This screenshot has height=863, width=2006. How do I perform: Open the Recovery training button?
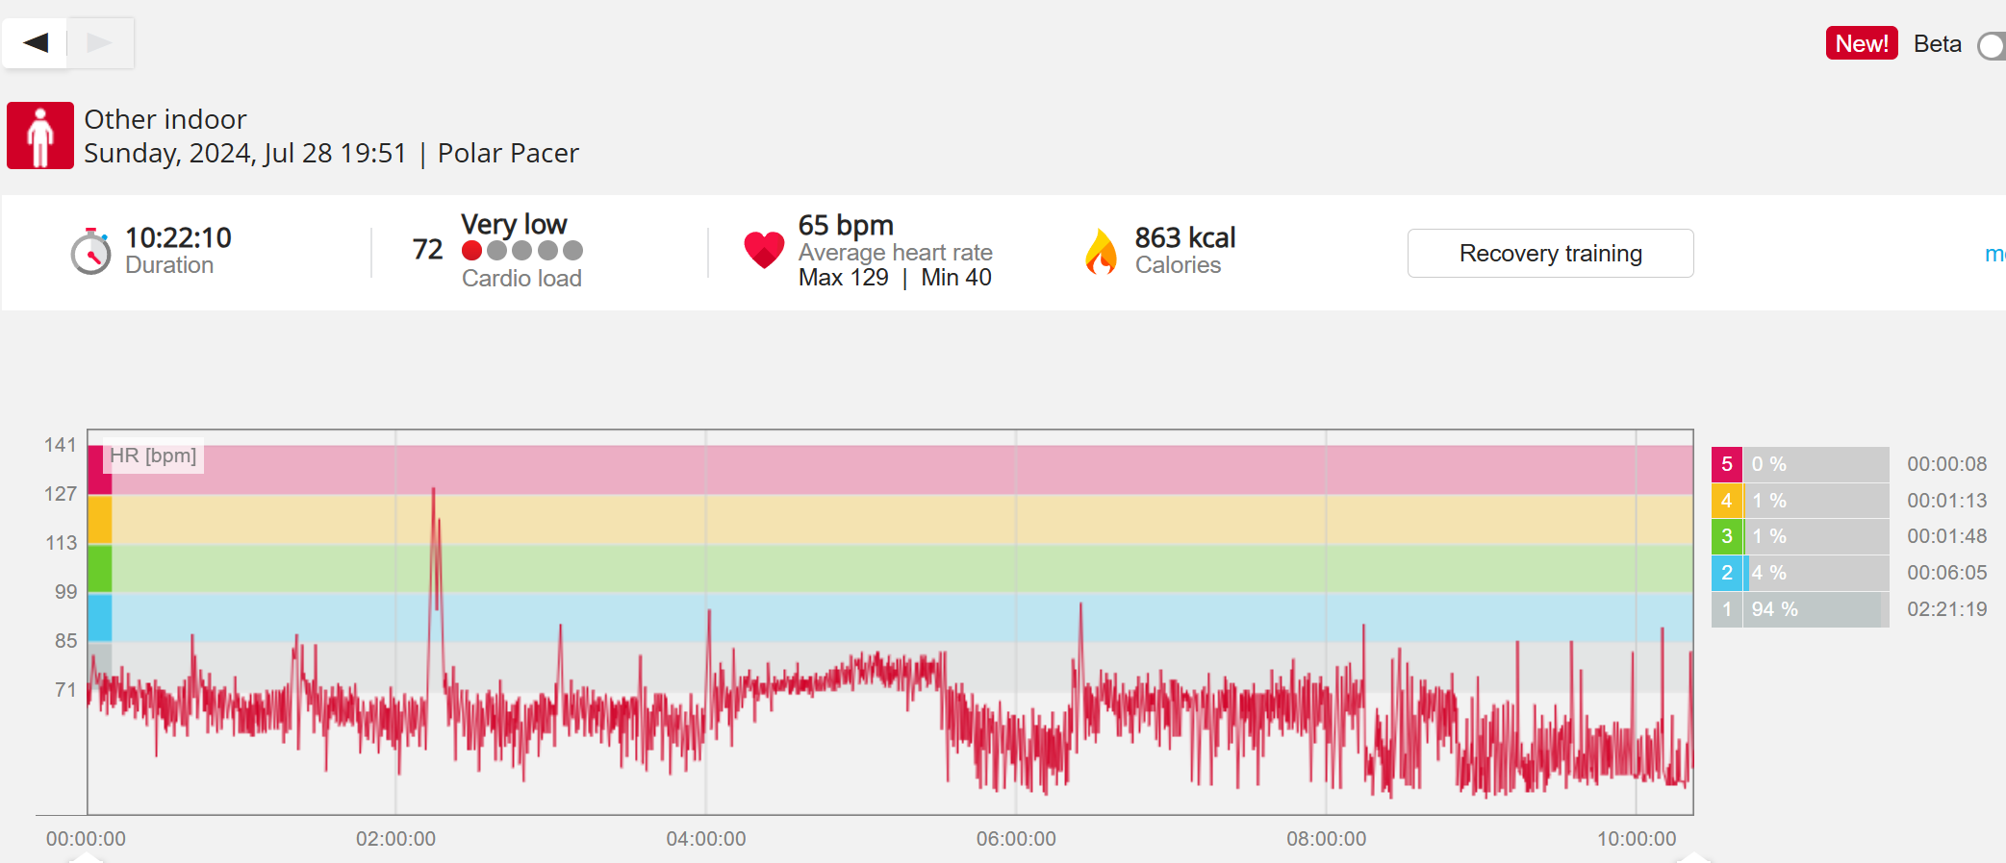point(1550,253)
